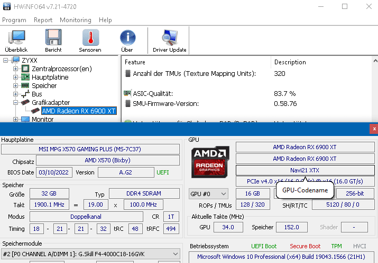Select the Zentralprozessor(en) tree label

[x=62, y=69]
